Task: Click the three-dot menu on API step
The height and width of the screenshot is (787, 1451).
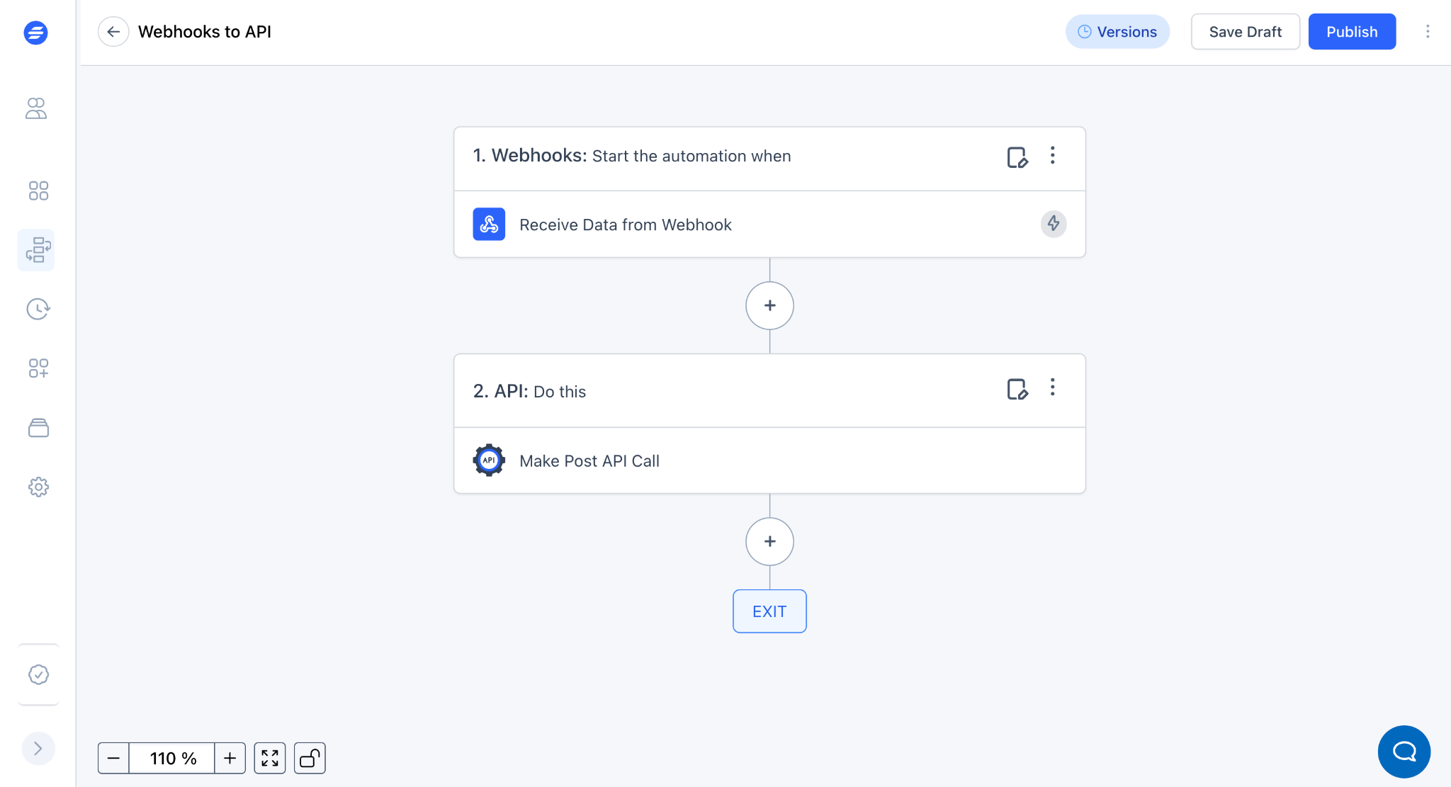Action: (x=1051, y=387)
